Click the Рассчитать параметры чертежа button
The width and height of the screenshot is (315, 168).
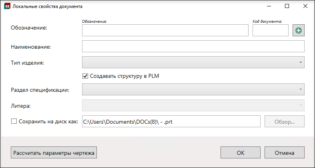point(54,152)
